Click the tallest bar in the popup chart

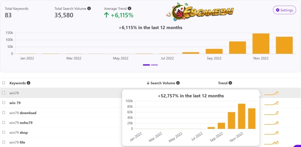click(x=242, y=116)
